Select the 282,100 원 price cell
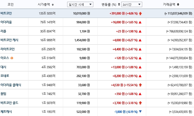The image size is (194, 116). 83,76
